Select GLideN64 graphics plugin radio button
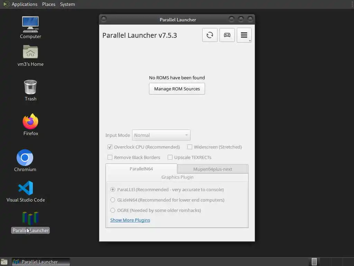354x266 pixels. (113, 200)
